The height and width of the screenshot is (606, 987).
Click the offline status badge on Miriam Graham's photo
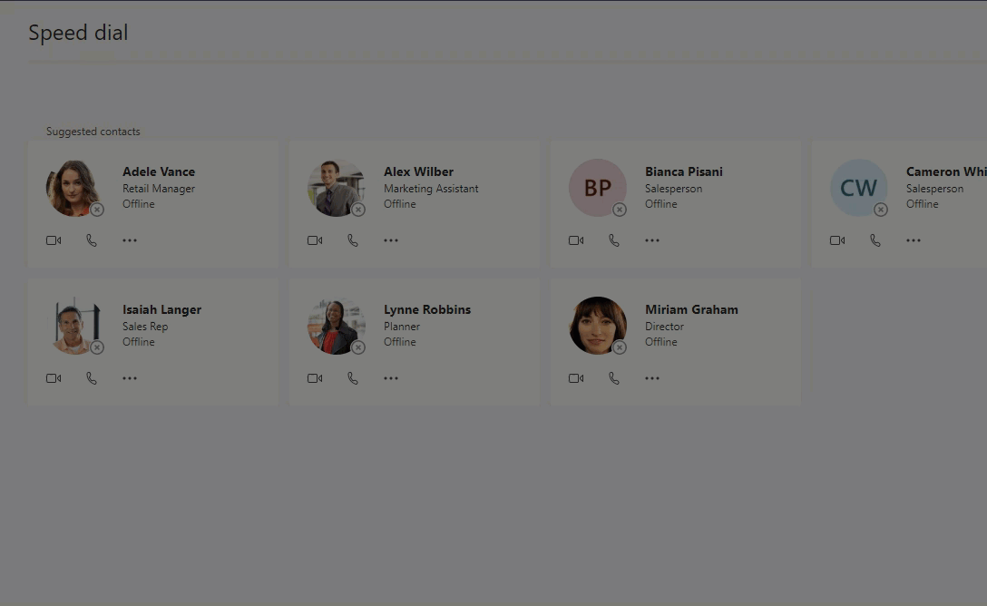tap(620, 347)
